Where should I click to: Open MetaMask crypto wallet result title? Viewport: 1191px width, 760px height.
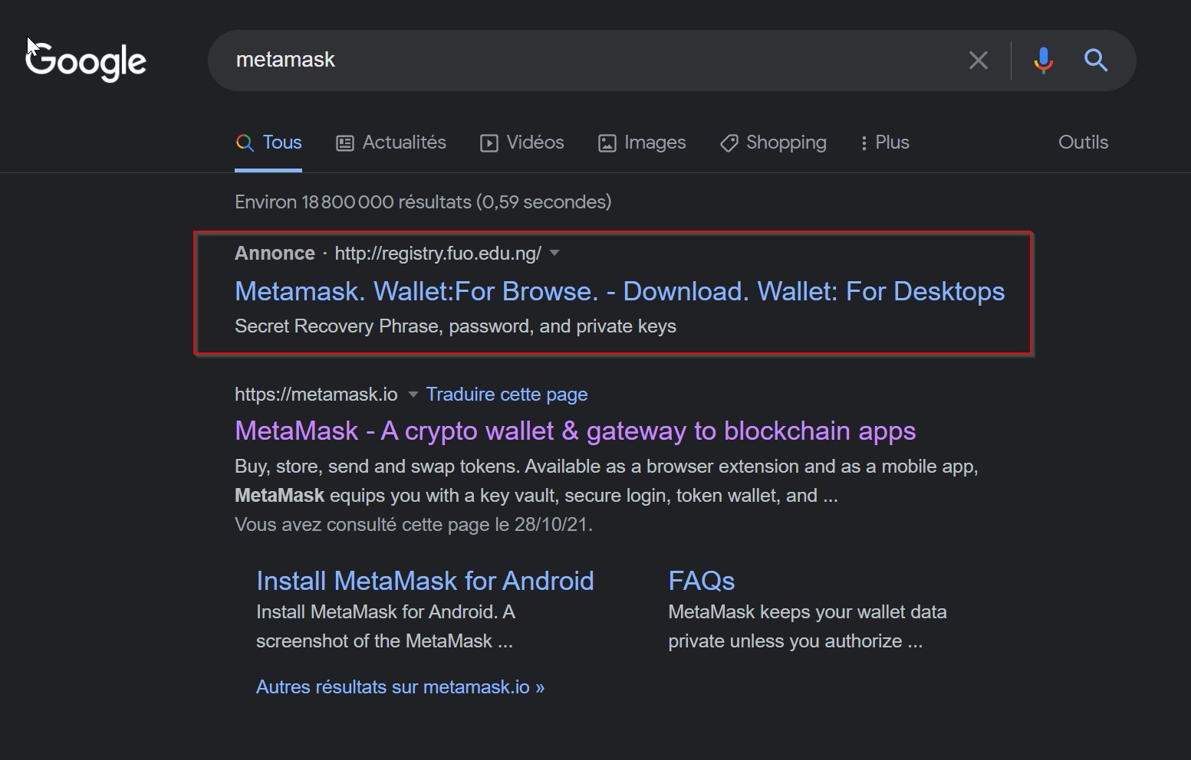click(575, 431)
